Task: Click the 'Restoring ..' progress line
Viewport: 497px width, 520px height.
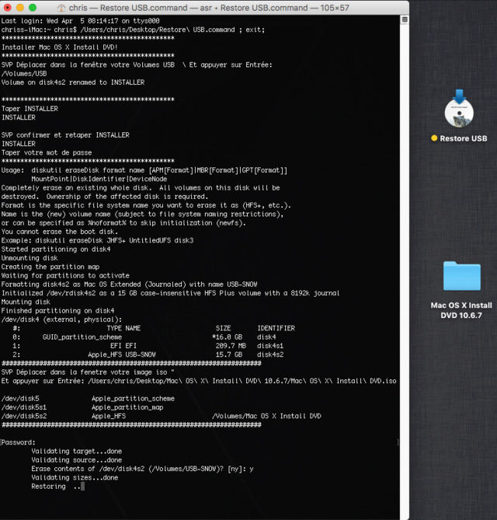Action: 57,487
